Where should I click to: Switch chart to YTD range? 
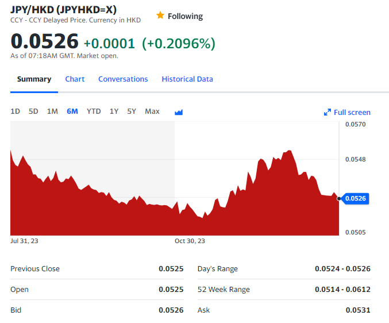[x=94, y=111]
